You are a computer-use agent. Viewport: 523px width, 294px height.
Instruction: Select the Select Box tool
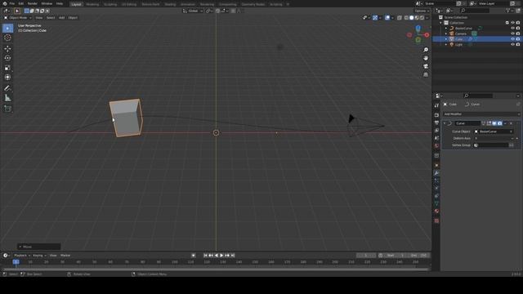(7, 29)
